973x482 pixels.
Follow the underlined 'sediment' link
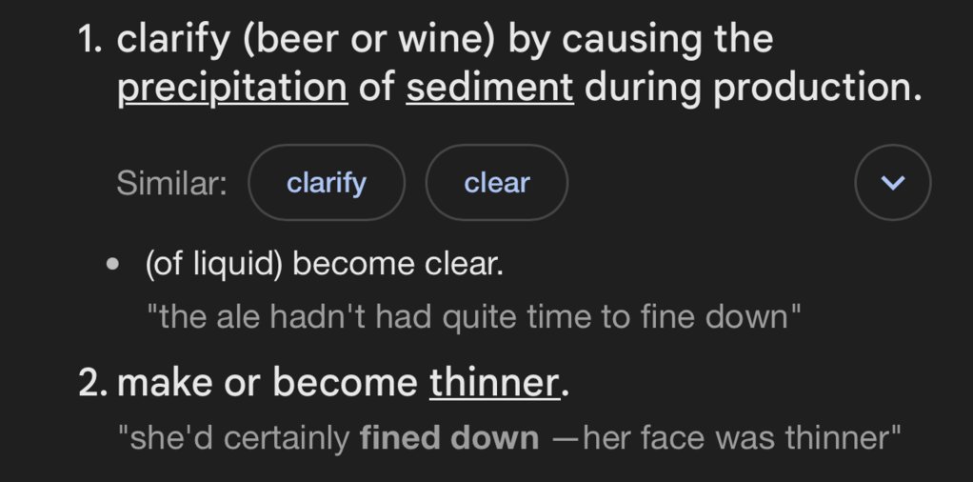(489, 87)
